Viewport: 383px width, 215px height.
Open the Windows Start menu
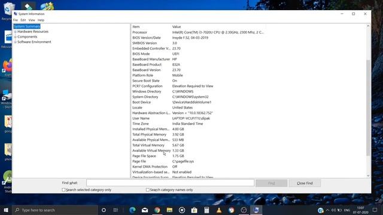(x=6, y=210)
